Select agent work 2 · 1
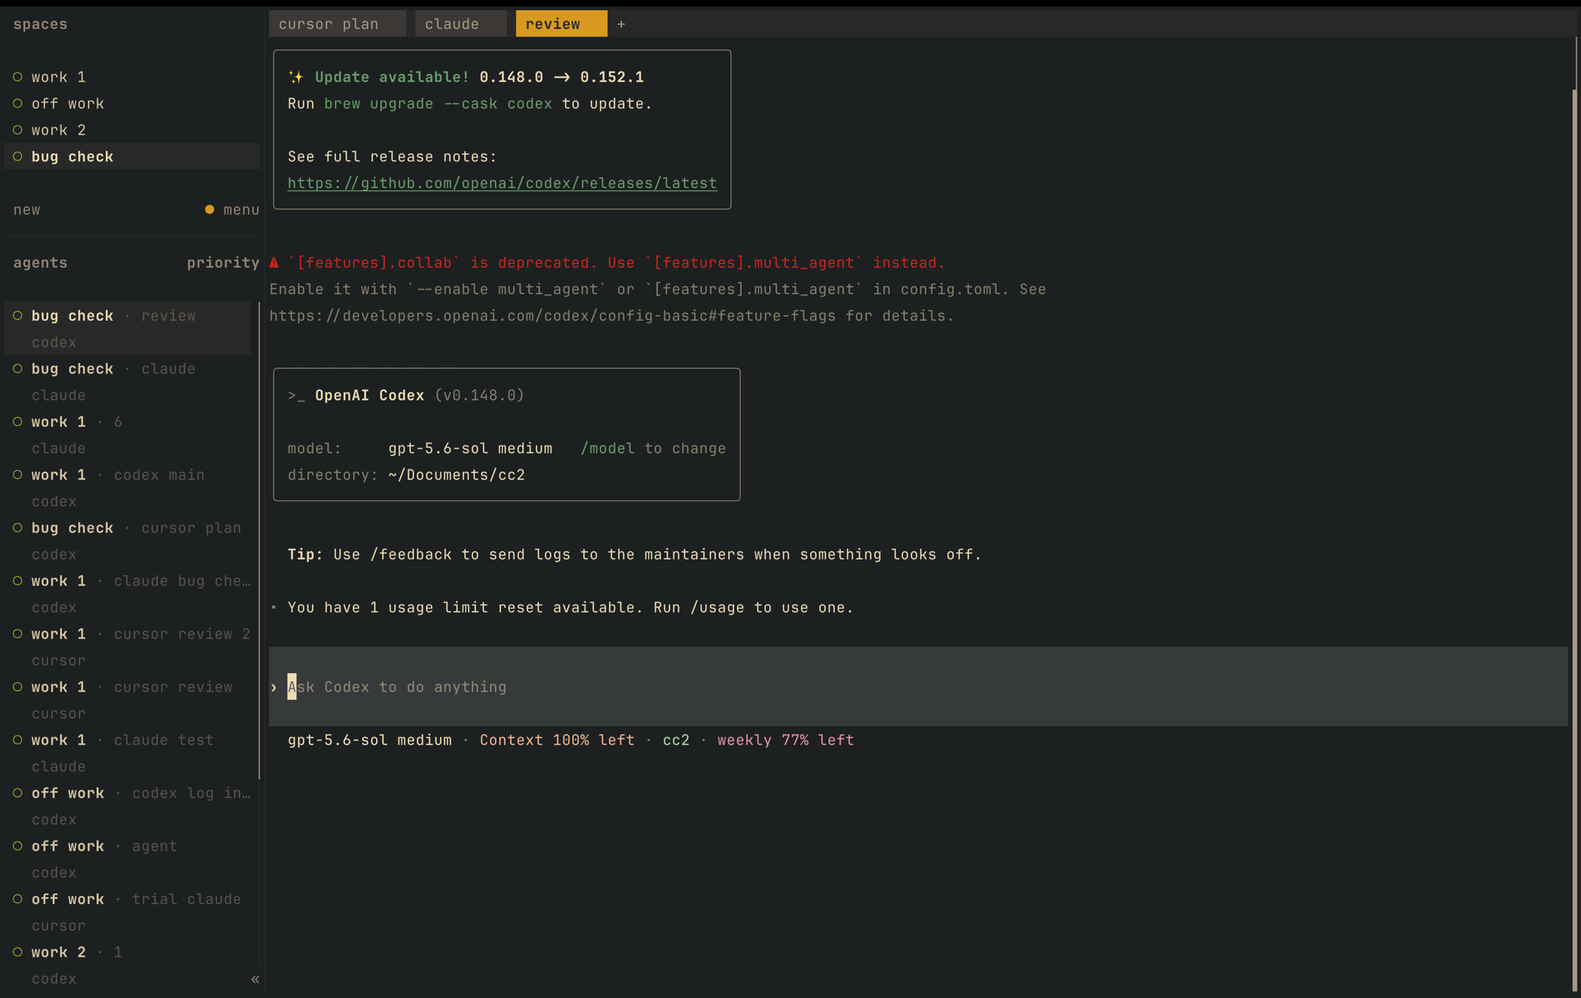Image resolution: width=1581 pixels, height=998 pixels. pyautogui.click(x=128, y=964)
